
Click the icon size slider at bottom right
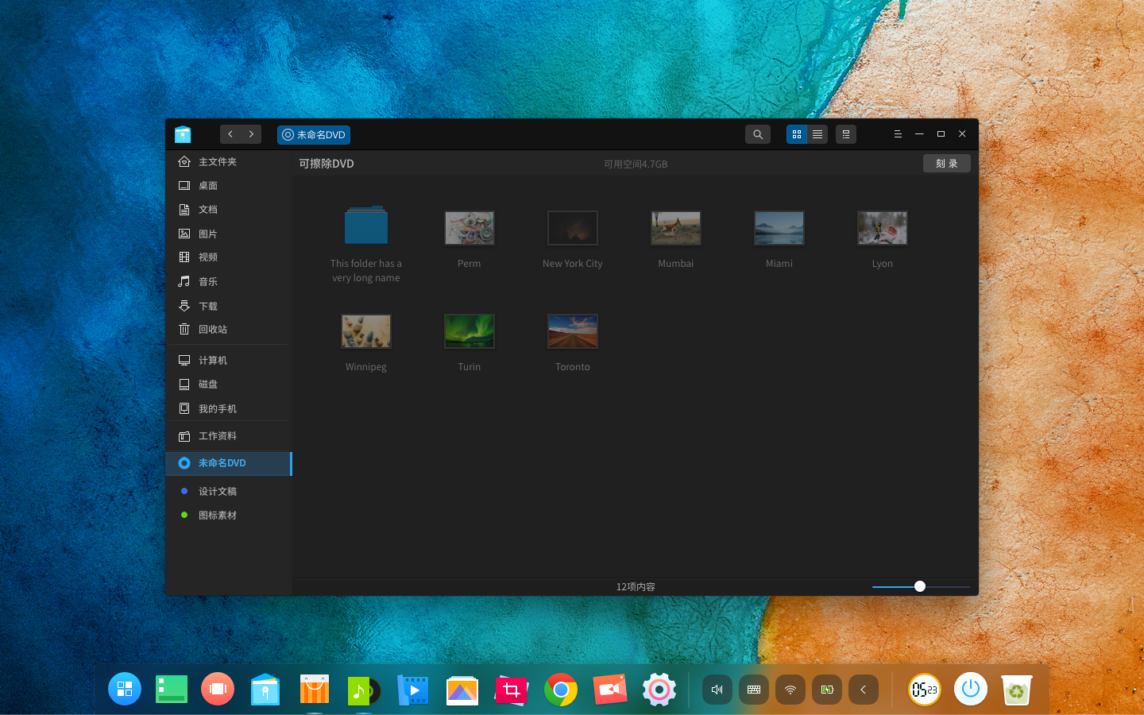pyautogui.click(x=920, y=586)
